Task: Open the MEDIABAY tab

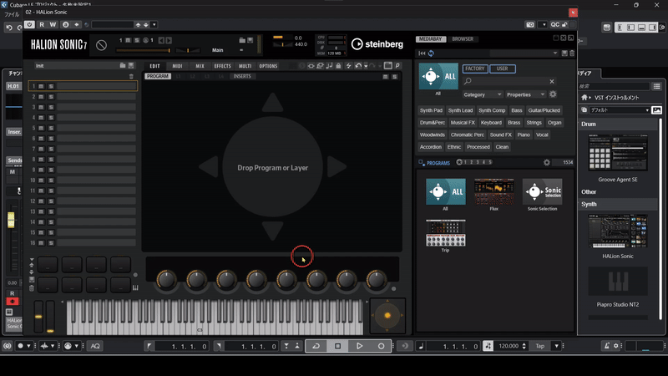Action: [431, 38]
